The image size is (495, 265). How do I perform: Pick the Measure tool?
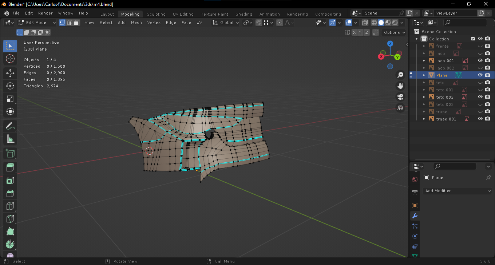10,139
